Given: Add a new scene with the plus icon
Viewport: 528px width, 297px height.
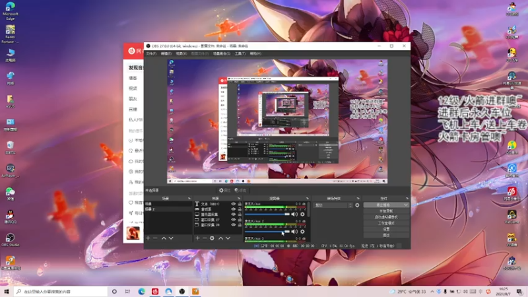Looking at the screenshot, I should (x=148, y=238).
